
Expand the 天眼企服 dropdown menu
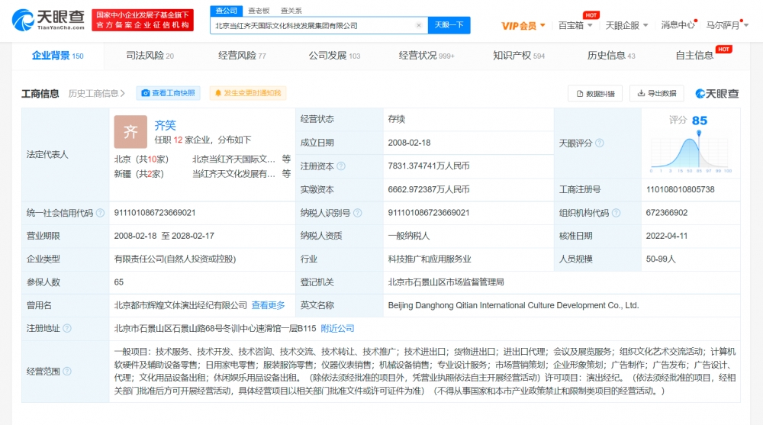(626, 25)
